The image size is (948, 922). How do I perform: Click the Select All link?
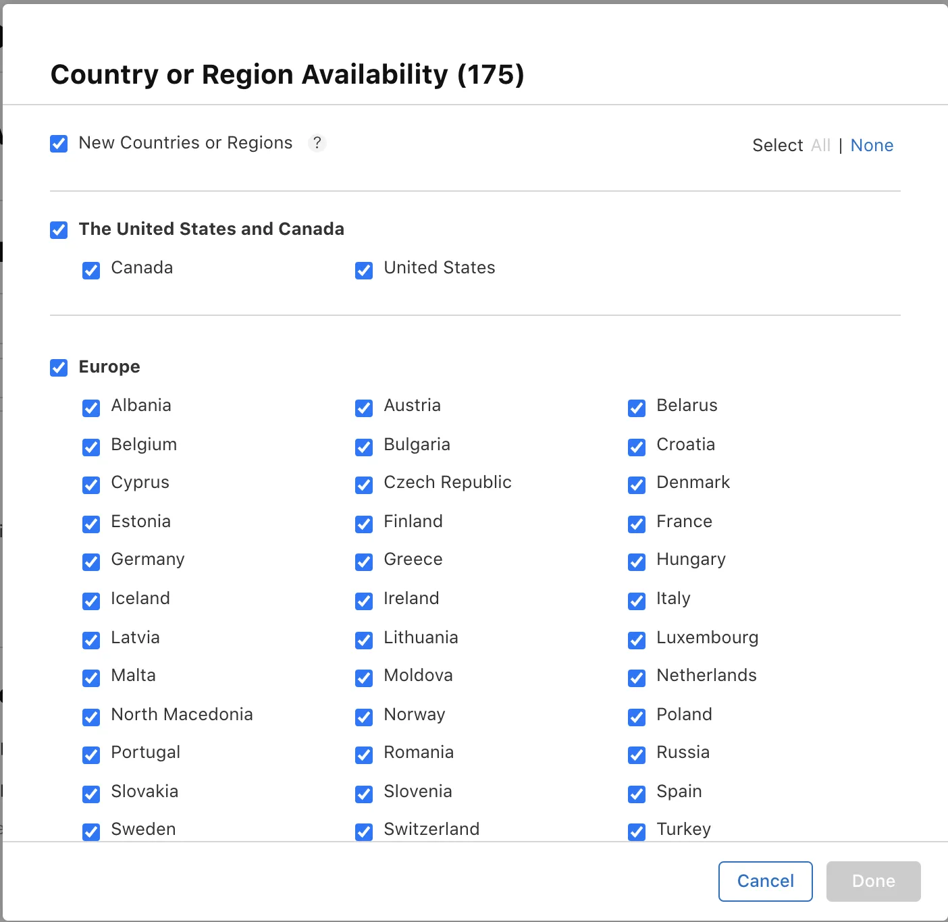click(820, 145)
